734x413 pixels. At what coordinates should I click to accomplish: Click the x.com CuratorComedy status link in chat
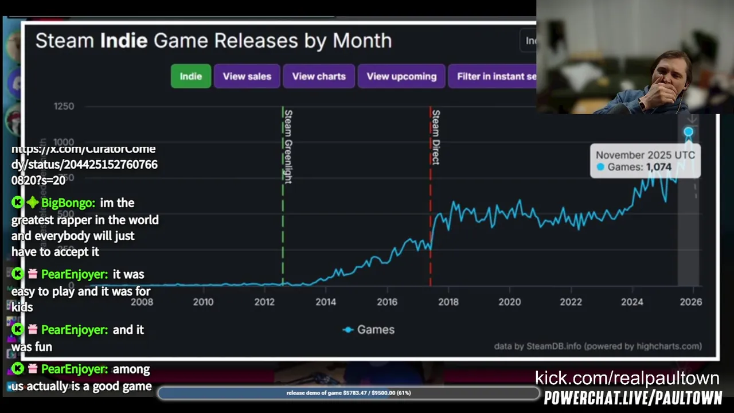click(x=84, y=165)
